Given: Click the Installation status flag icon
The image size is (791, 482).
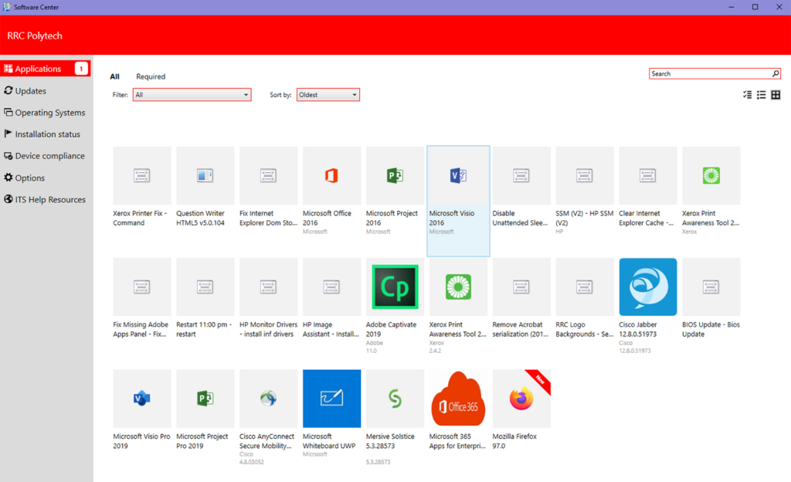Looking at the screenshot, I should pyautogui.click(x=8, y=134).
